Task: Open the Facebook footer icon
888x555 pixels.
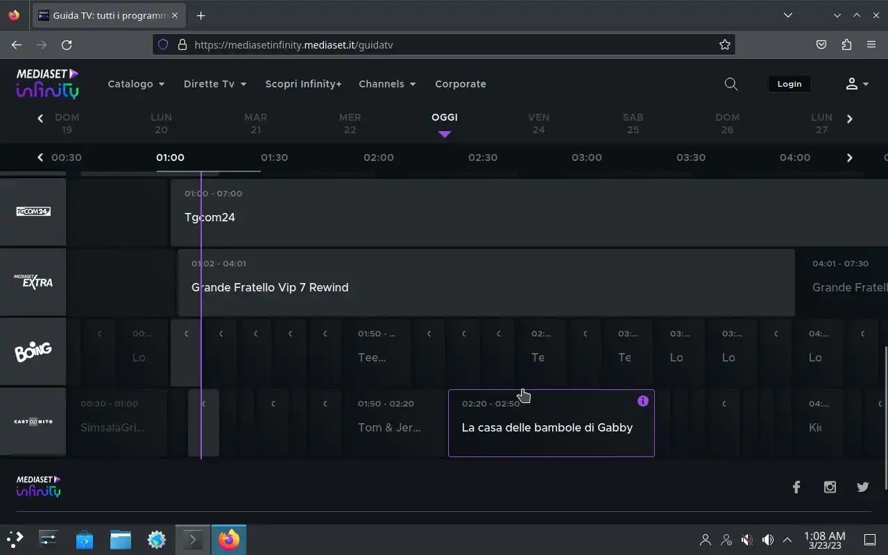Action: click(796, 487)
